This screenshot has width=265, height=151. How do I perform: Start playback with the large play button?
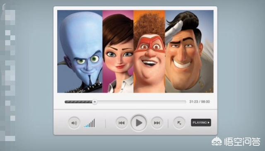pos(139,123)
